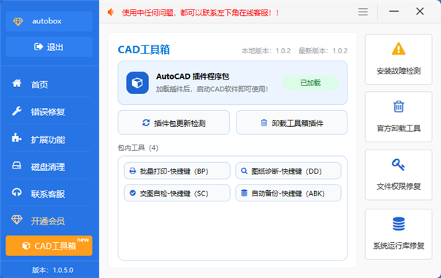Viewport: 441px width, 278px height.
Task: Open 安装故障检测 card
Action: click(x=398, y=59)
